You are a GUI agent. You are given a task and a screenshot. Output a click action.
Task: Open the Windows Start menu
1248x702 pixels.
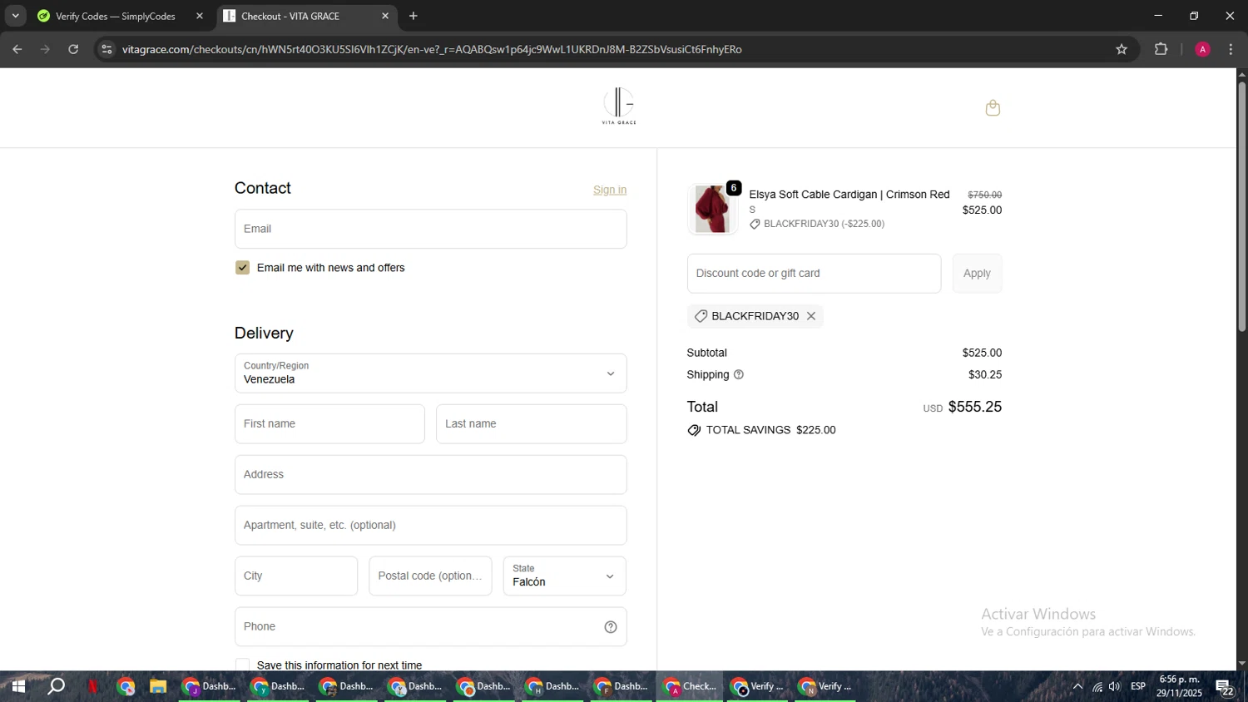[18, 687]
